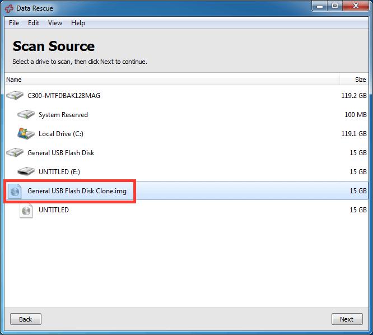The width and height of the screenshot is (373, 335).
Task: Continue by clicking Next
Action: pos(347,319)
